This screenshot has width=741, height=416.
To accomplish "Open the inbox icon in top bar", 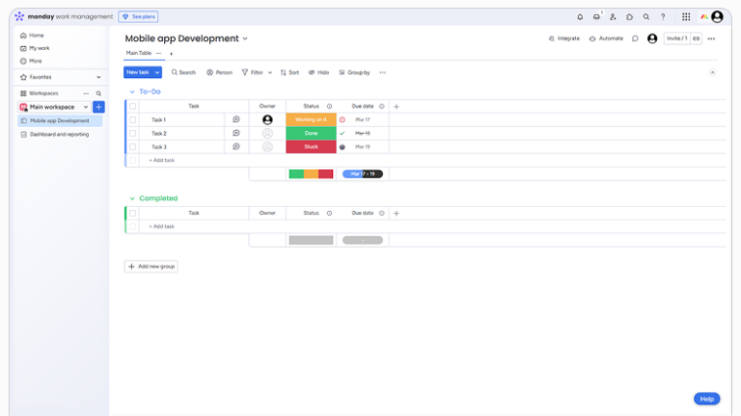I will 596,17.
